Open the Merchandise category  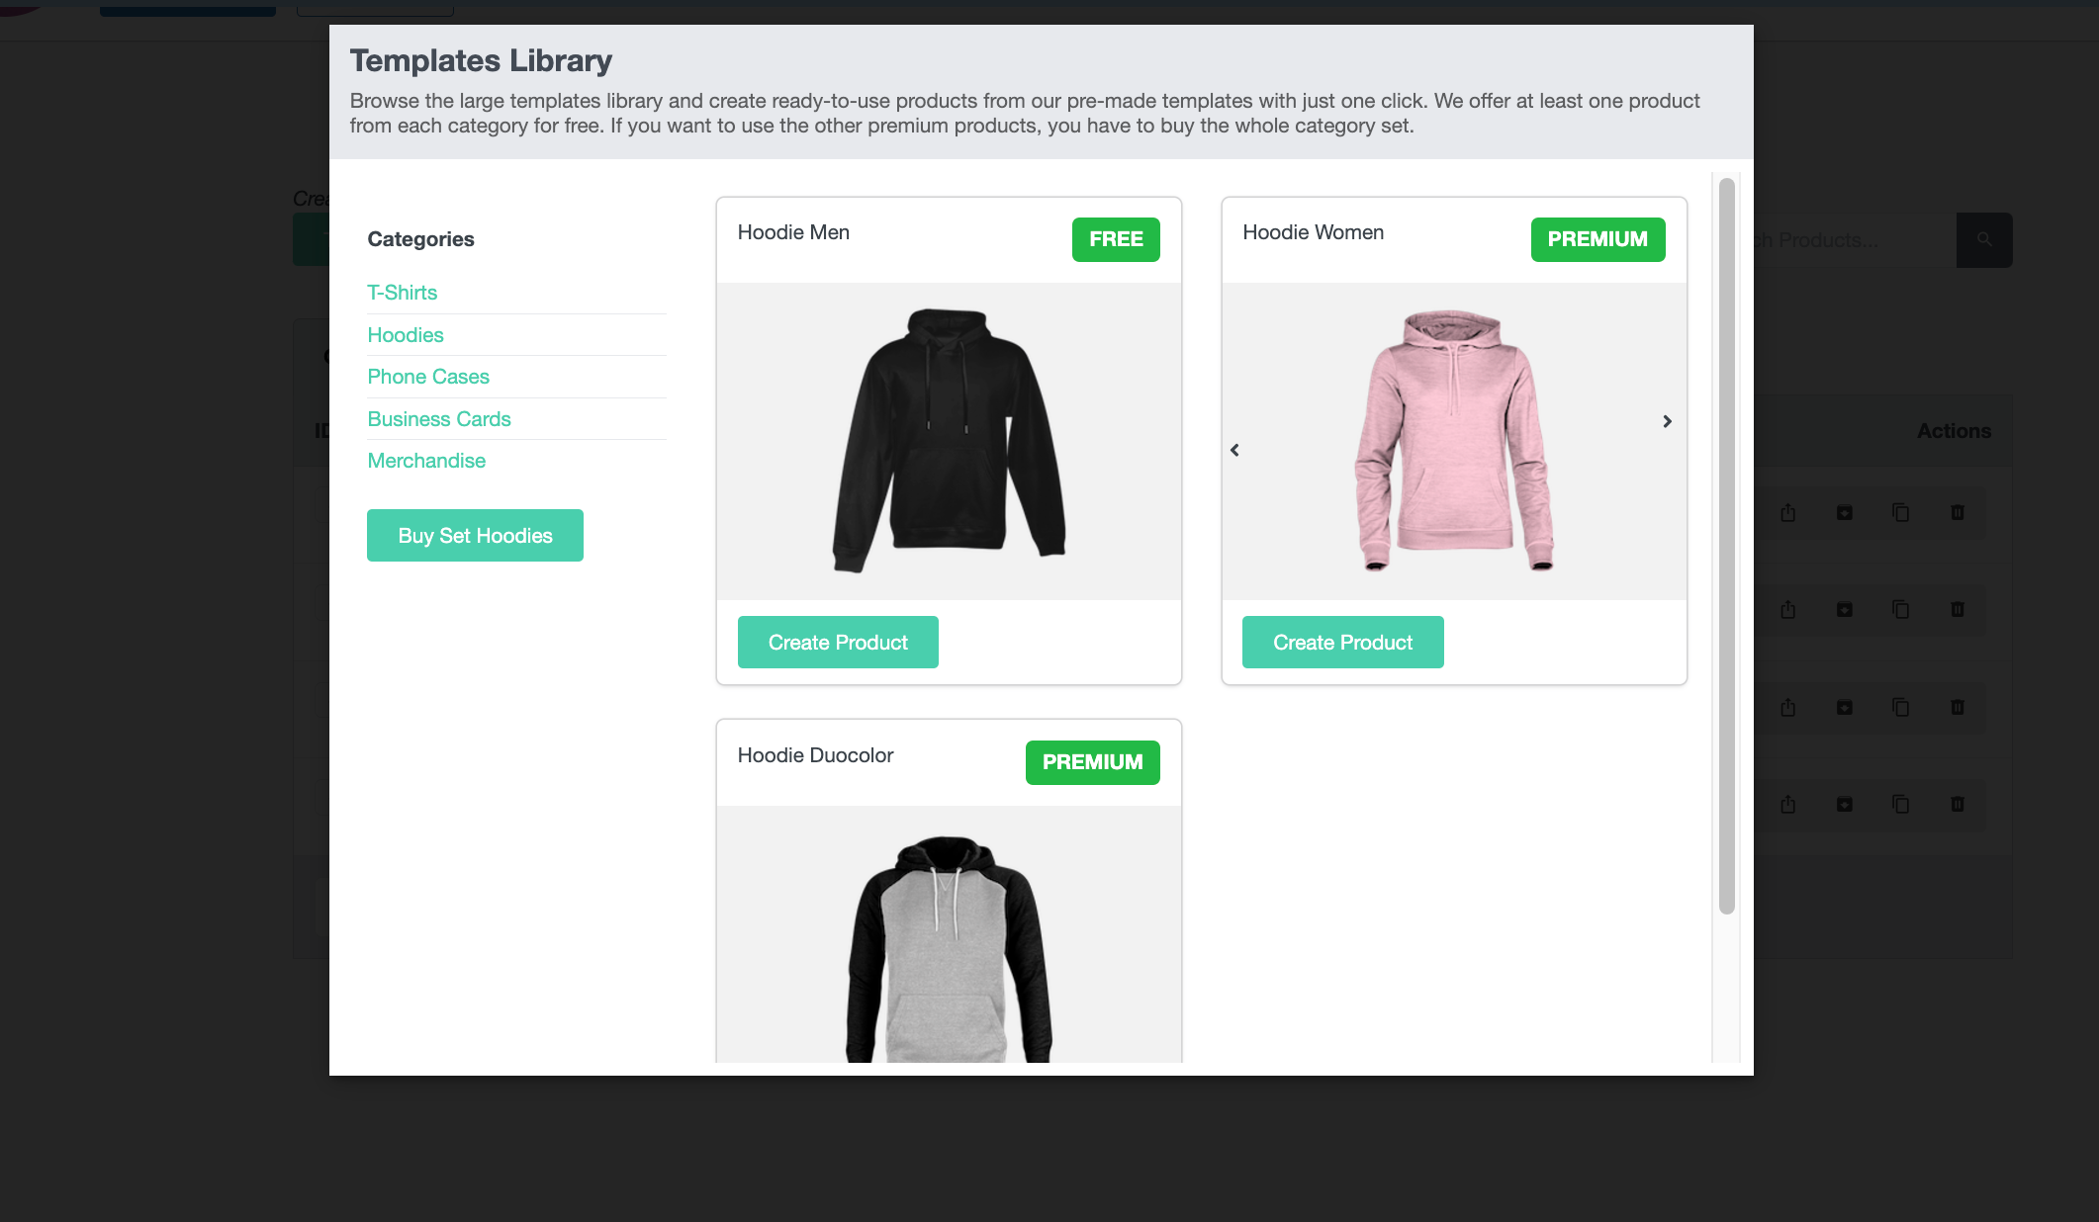425,461
